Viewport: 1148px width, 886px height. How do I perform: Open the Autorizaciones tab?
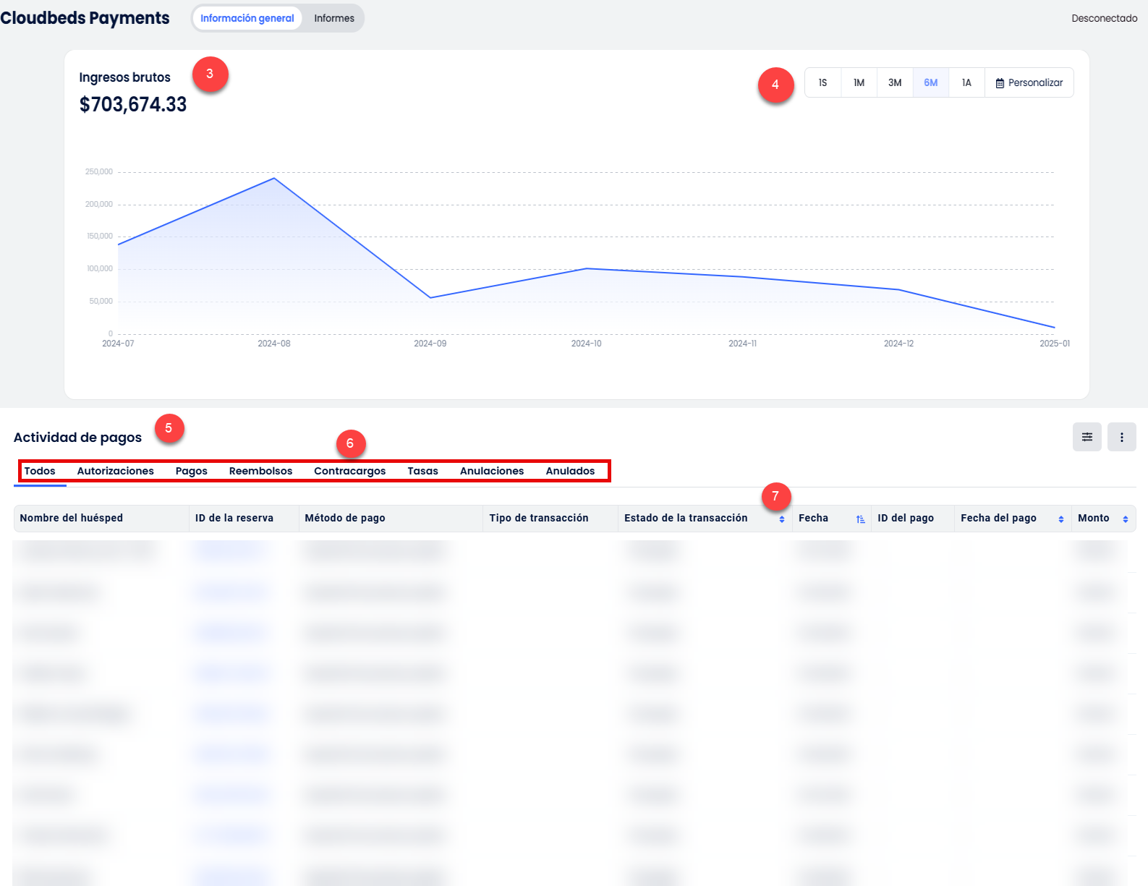click(x=116, y=471)
